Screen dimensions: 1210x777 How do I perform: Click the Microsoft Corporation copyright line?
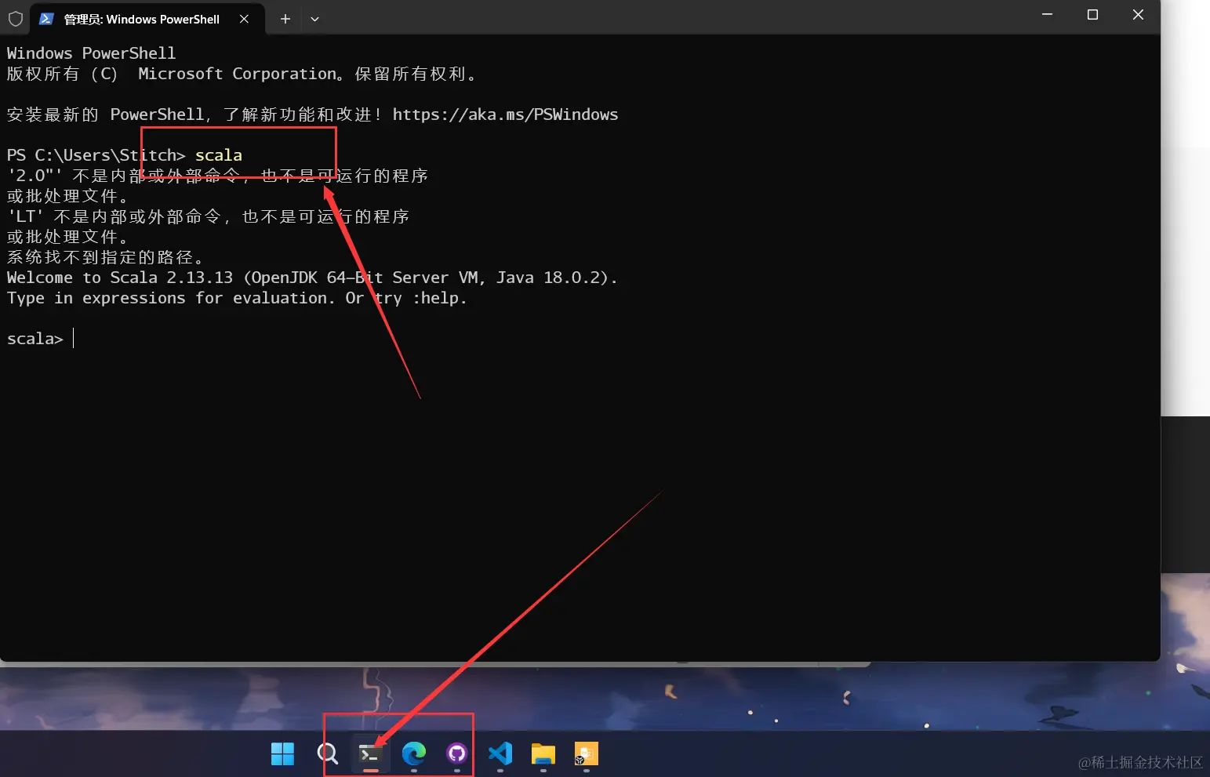pyautogui.click(x=242, y=74)
